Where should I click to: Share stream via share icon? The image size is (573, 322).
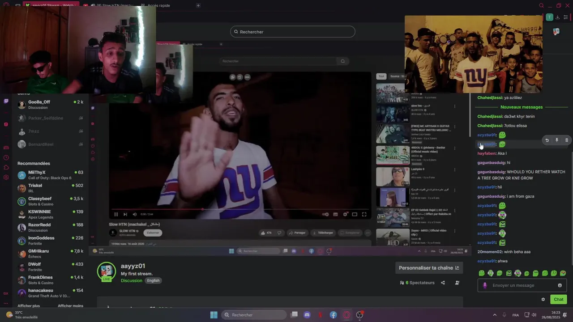tap(443, 283)
